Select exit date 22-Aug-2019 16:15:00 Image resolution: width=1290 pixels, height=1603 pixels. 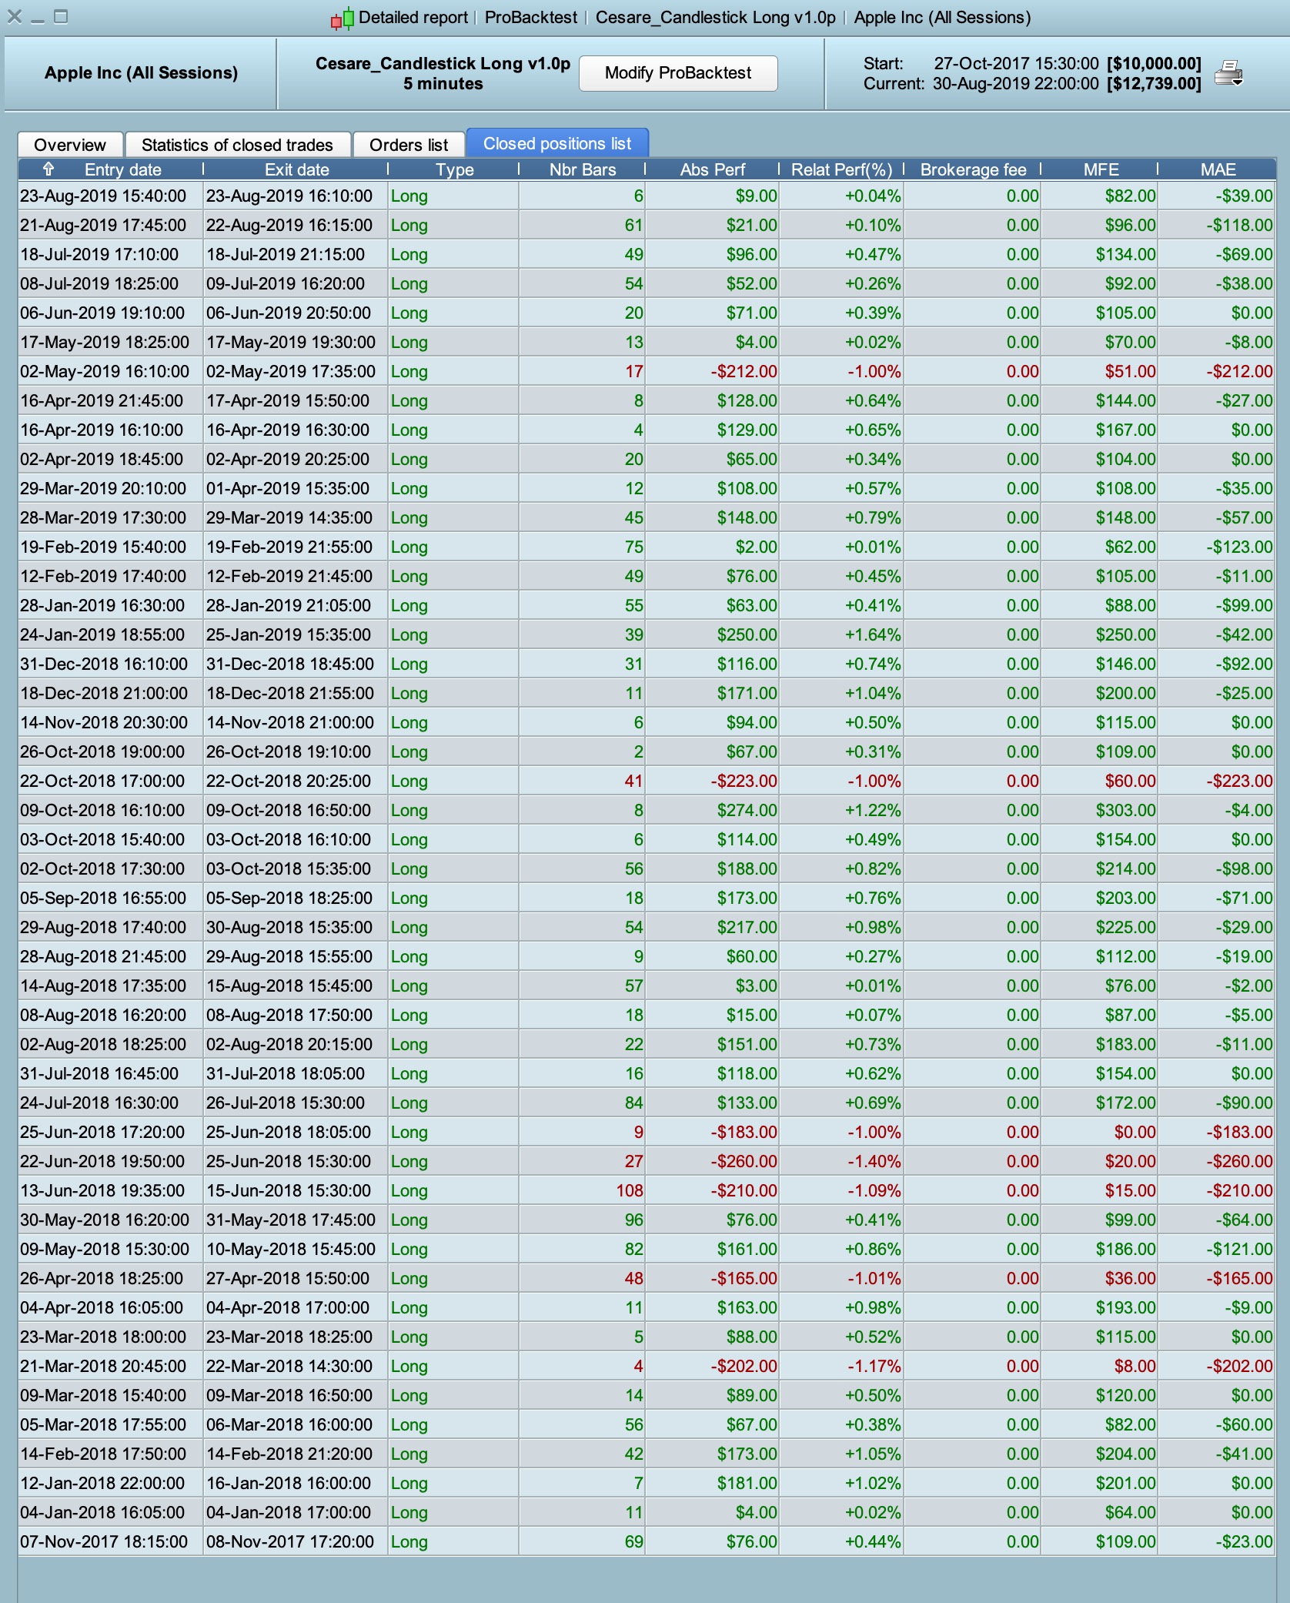point(289,226)
